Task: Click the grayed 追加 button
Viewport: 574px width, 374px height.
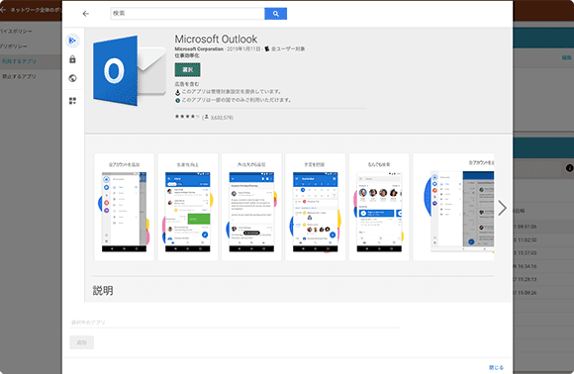Action: 81,342
